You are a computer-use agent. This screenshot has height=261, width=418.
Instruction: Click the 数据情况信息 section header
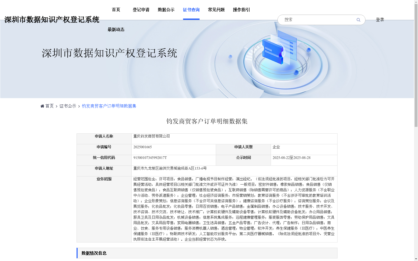pyautogui.click(x=207, y=253)
